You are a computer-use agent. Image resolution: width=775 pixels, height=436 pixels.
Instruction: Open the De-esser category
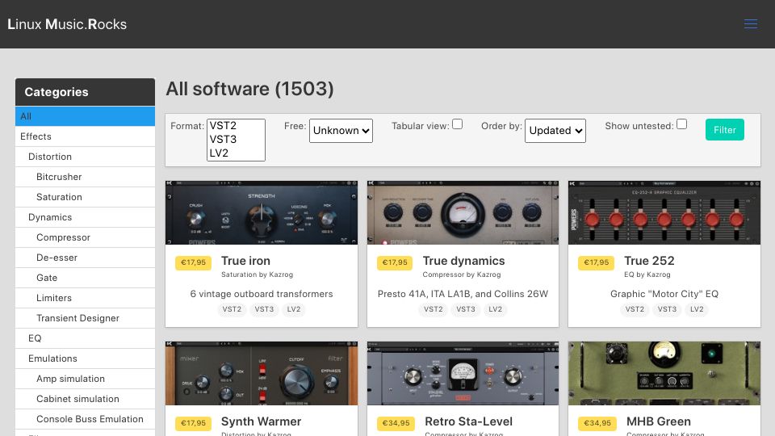85,258
